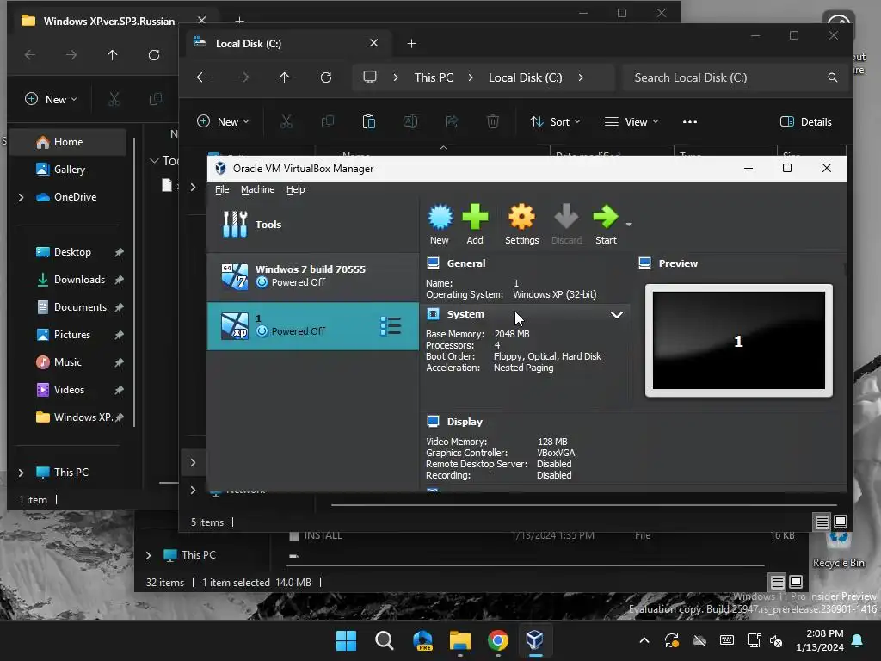
Task: Open the clock showing 2:08 PM
Action: point(820,640)
